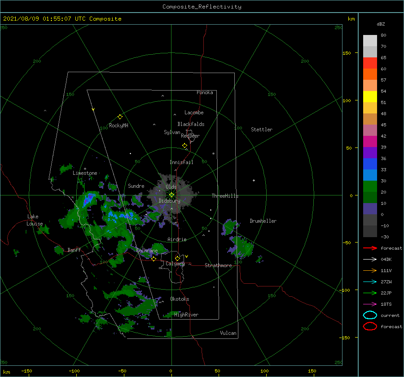
Task: Click the Vulcan city label
Action: point(228,333)
